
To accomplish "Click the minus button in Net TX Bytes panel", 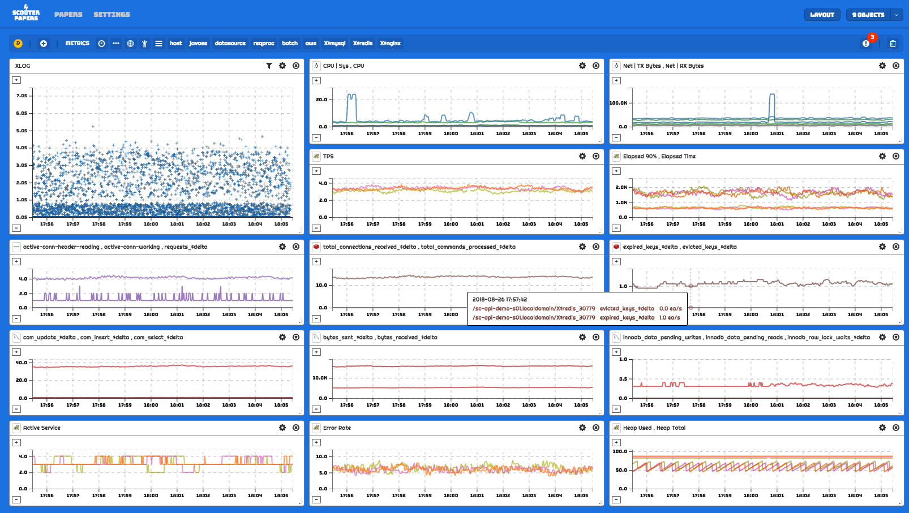I will [x=616, y=137].
